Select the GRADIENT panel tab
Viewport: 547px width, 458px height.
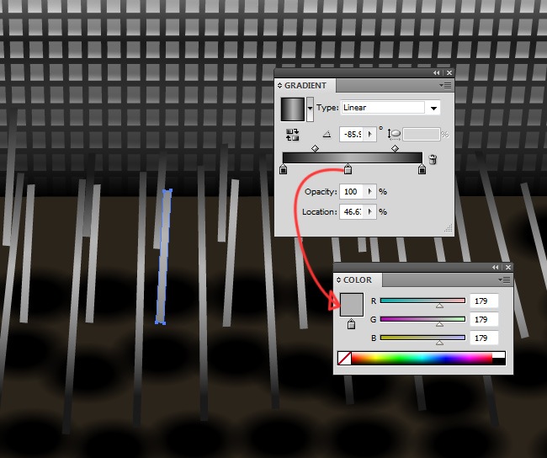[x=305, y=86]
